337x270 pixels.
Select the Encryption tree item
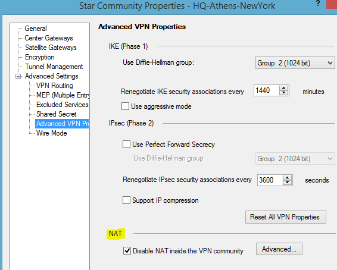click(40, 57)
